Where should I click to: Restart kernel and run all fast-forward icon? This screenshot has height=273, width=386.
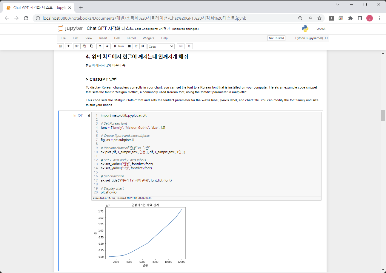tap(143, 46)
